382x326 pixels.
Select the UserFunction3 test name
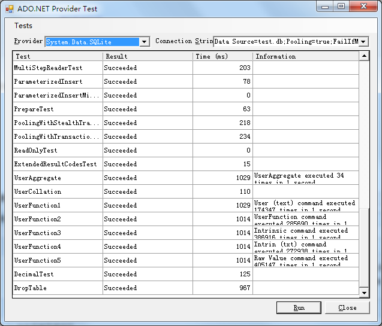[38, 233]
